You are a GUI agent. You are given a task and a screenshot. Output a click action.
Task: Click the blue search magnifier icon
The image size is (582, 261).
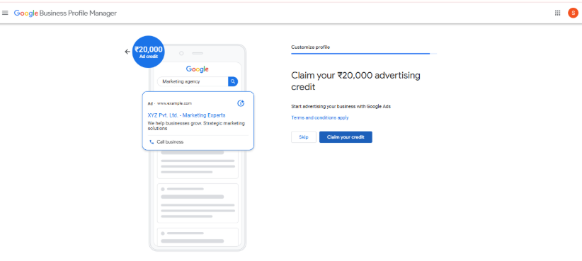[233, 81]
